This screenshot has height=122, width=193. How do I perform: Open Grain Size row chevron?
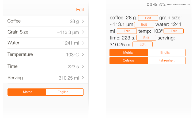tap(83, 32)
